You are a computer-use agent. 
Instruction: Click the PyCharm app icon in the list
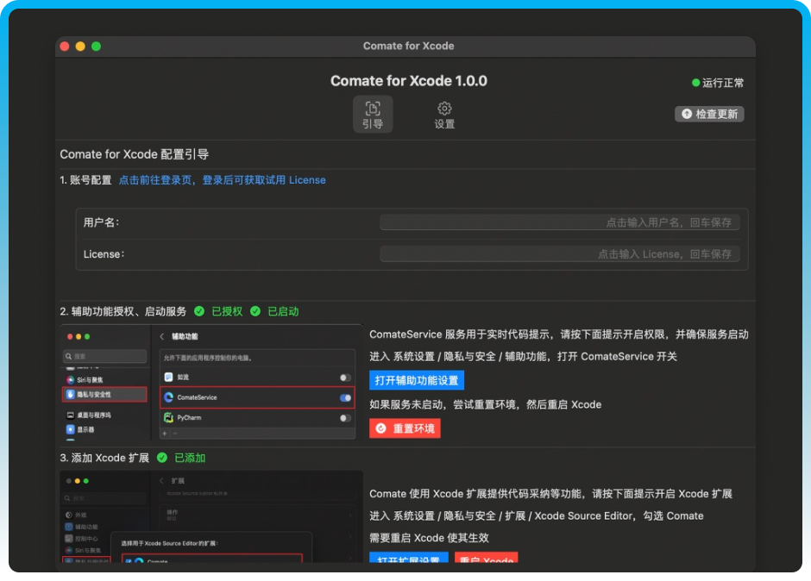[x=167, y=418]
